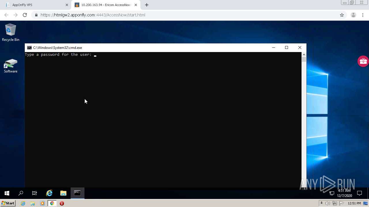Image resolution: width=369 pixels, height=207 pixels.
Task: Select Chrome on the host taskbar
Action: (52, 203)
